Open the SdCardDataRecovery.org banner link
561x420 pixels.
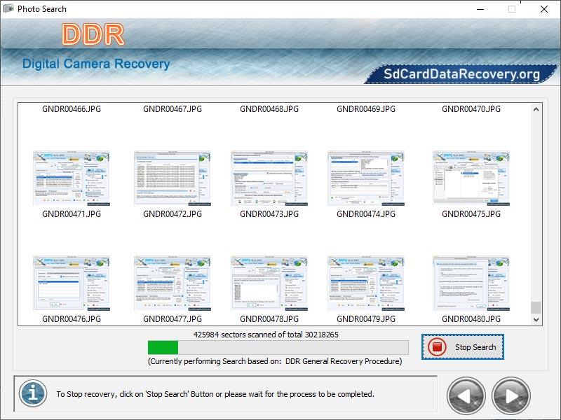[461, 74]
